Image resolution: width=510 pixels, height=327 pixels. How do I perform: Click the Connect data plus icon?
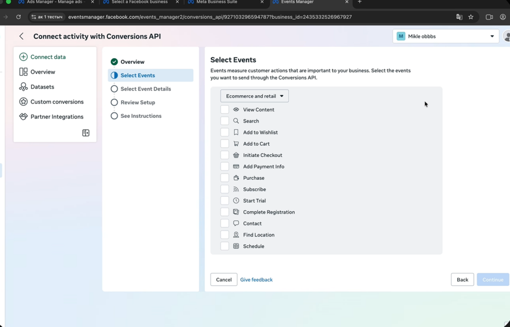[23, 57]
